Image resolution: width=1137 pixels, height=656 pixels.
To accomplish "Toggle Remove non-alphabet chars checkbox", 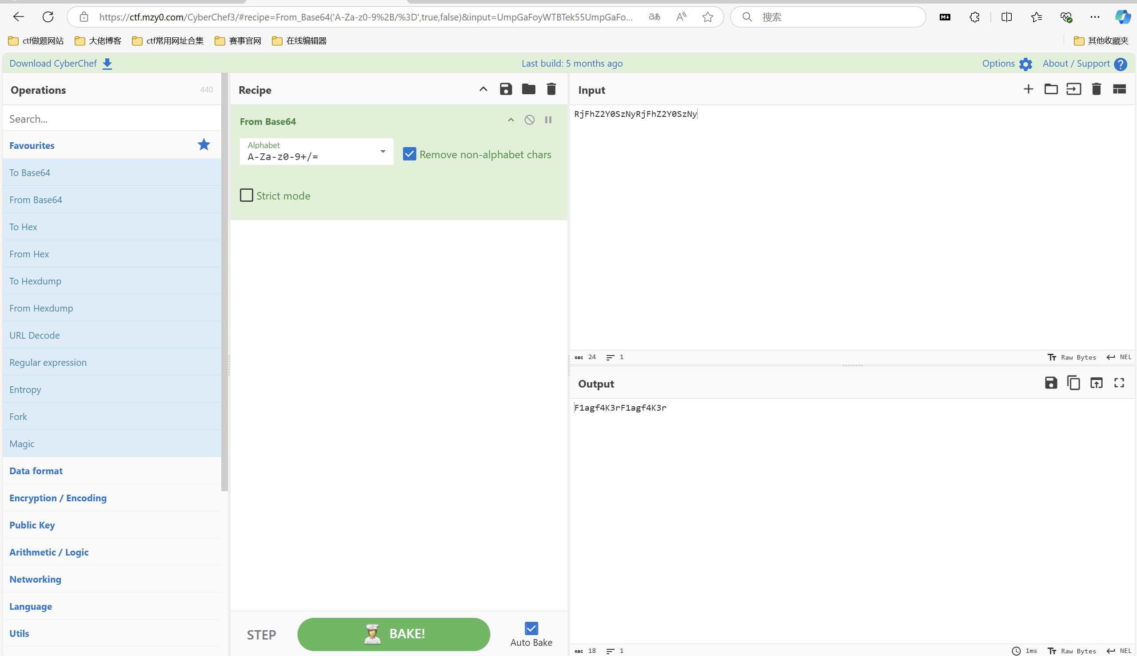I will 409,154.
